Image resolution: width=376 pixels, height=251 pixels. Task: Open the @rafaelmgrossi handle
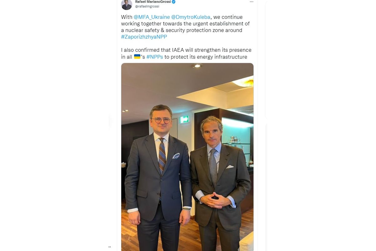tap(147, 6)
